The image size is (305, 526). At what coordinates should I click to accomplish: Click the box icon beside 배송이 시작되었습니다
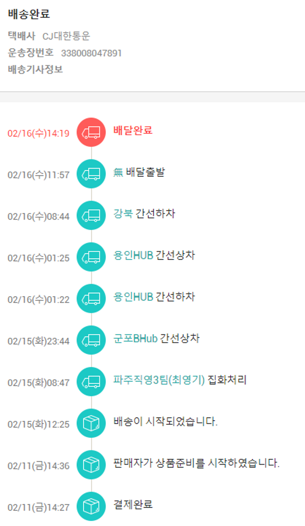91,423
